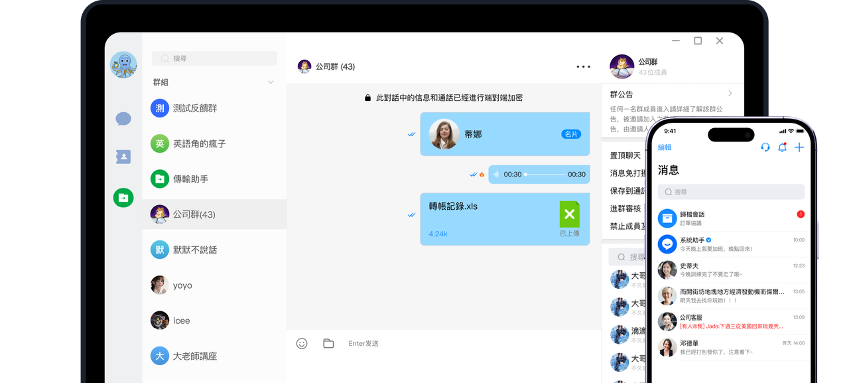Screen dimensions: 849x383
Task: Select the green file transfer sidebar icon
Action: point(123,197)
